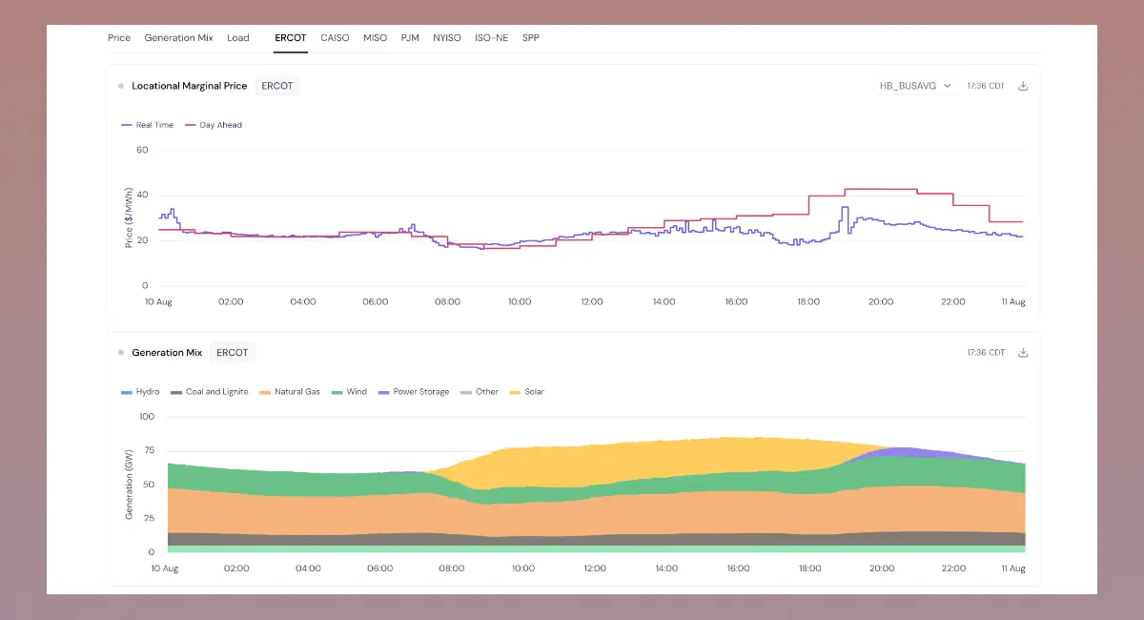Click the status dot beside Generation Mix title
This screenshot has width=1144, height=620.
[121, 353]
